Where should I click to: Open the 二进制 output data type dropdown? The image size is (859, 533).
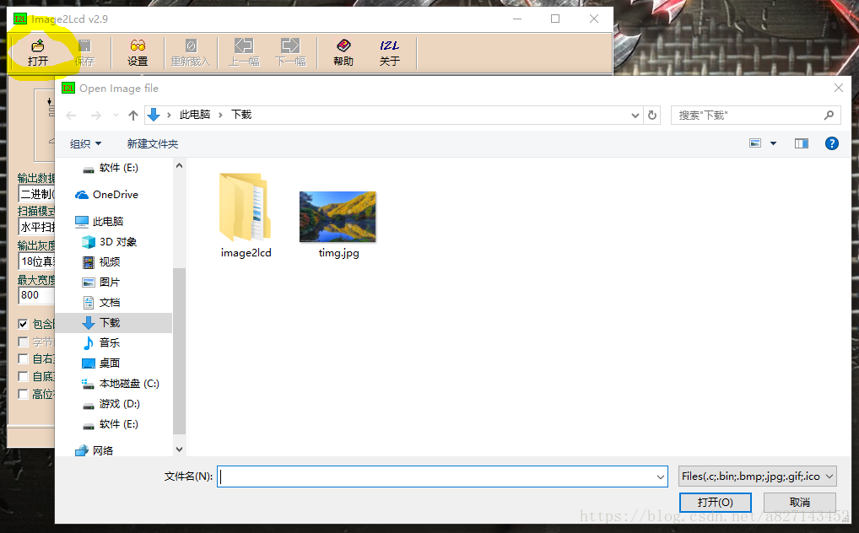(37, 194)
